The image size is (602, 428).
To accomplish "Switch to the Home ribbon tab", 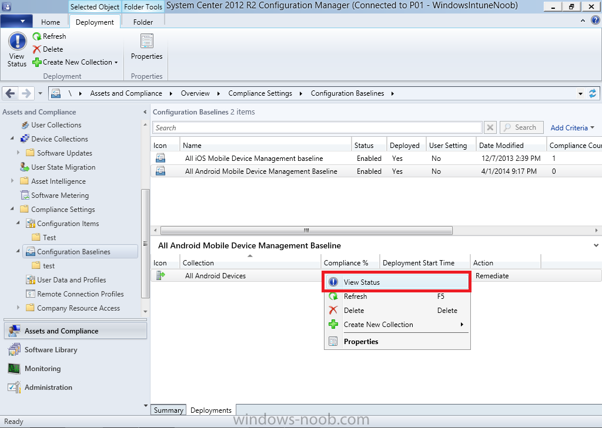I will coord(51,22).
